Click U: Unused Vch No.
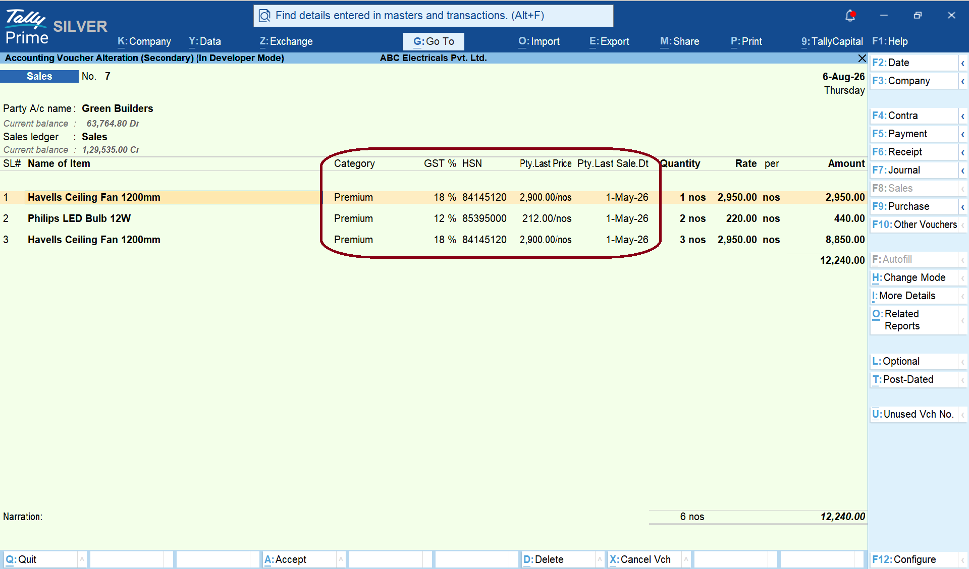Screen dimensions: 969x569 [x=914, y=415]
